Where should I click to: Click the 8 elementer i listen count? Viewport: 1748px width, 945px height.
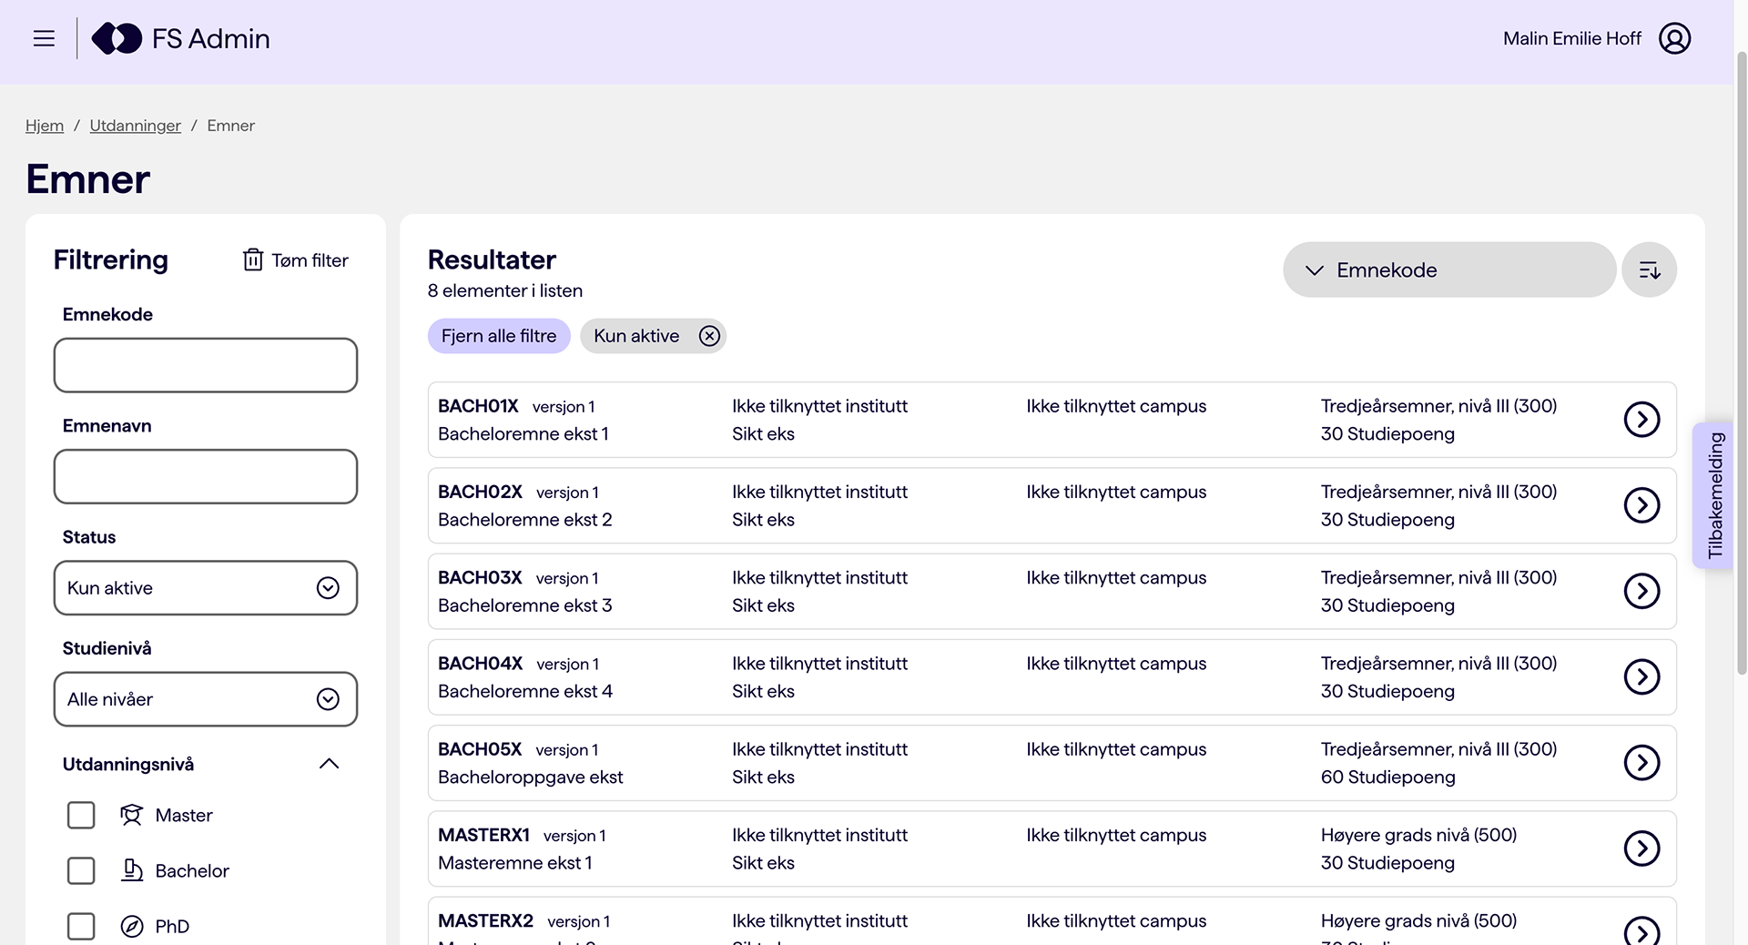tap(505, 290)
